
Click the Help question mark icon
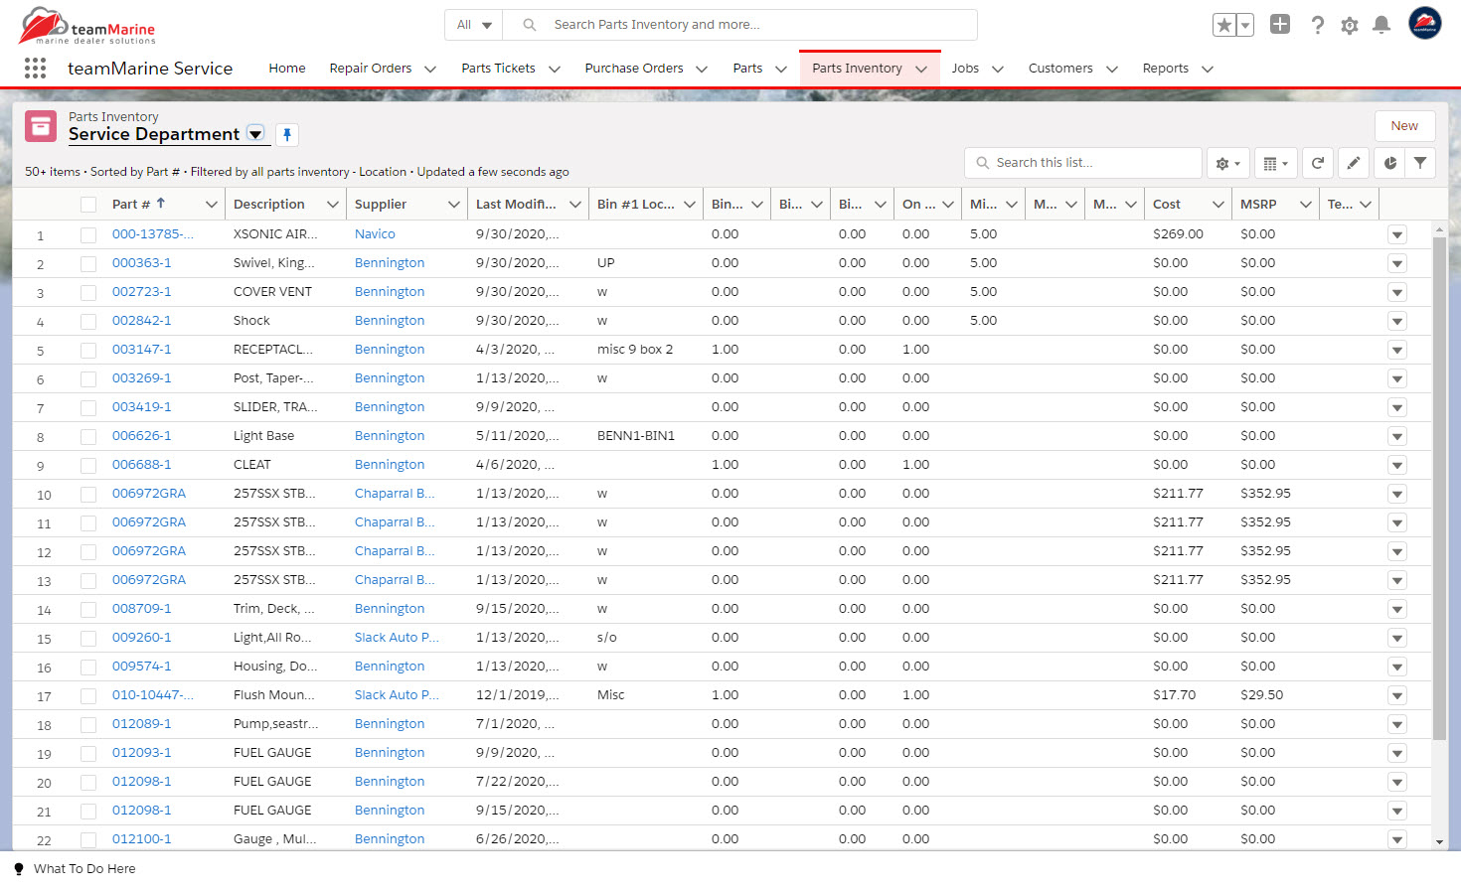(x=1317, y=25)
